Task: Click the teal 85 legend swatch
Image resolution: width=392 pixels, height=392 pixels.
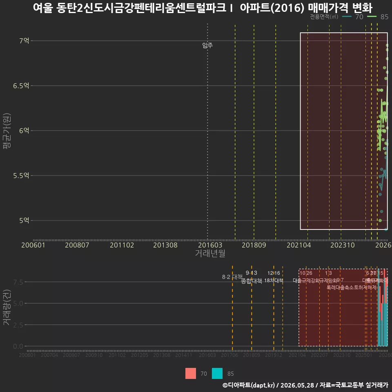Action: tap(217, 374)
